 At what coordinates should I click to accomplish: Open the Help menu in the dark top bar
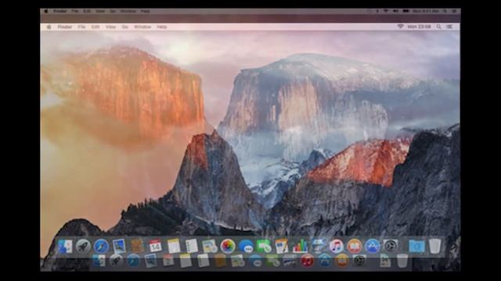(x=146, y=11)
